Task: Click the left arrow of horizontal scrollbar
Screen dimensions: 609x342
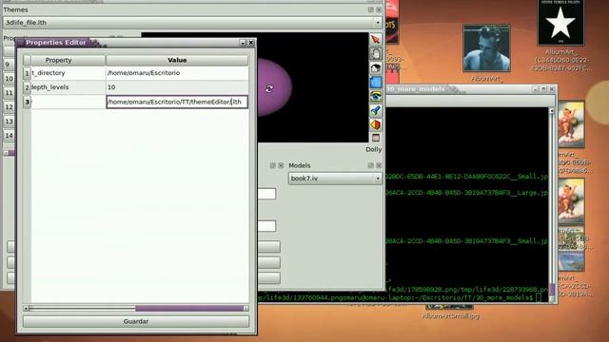Action: click(x=26, y=308)
